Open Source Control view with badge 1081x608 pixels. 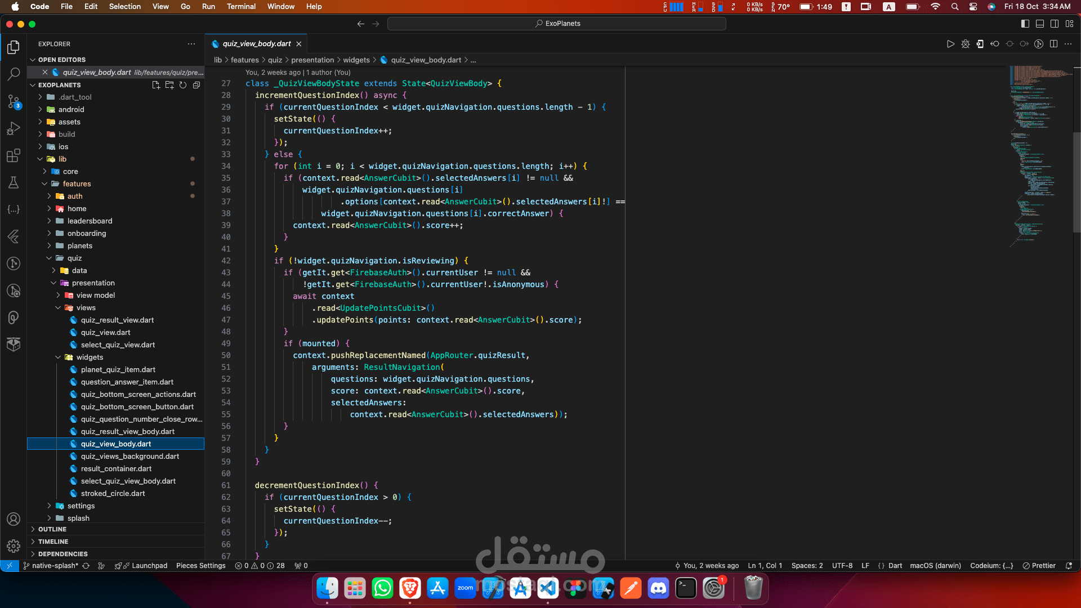coord(14,101)
